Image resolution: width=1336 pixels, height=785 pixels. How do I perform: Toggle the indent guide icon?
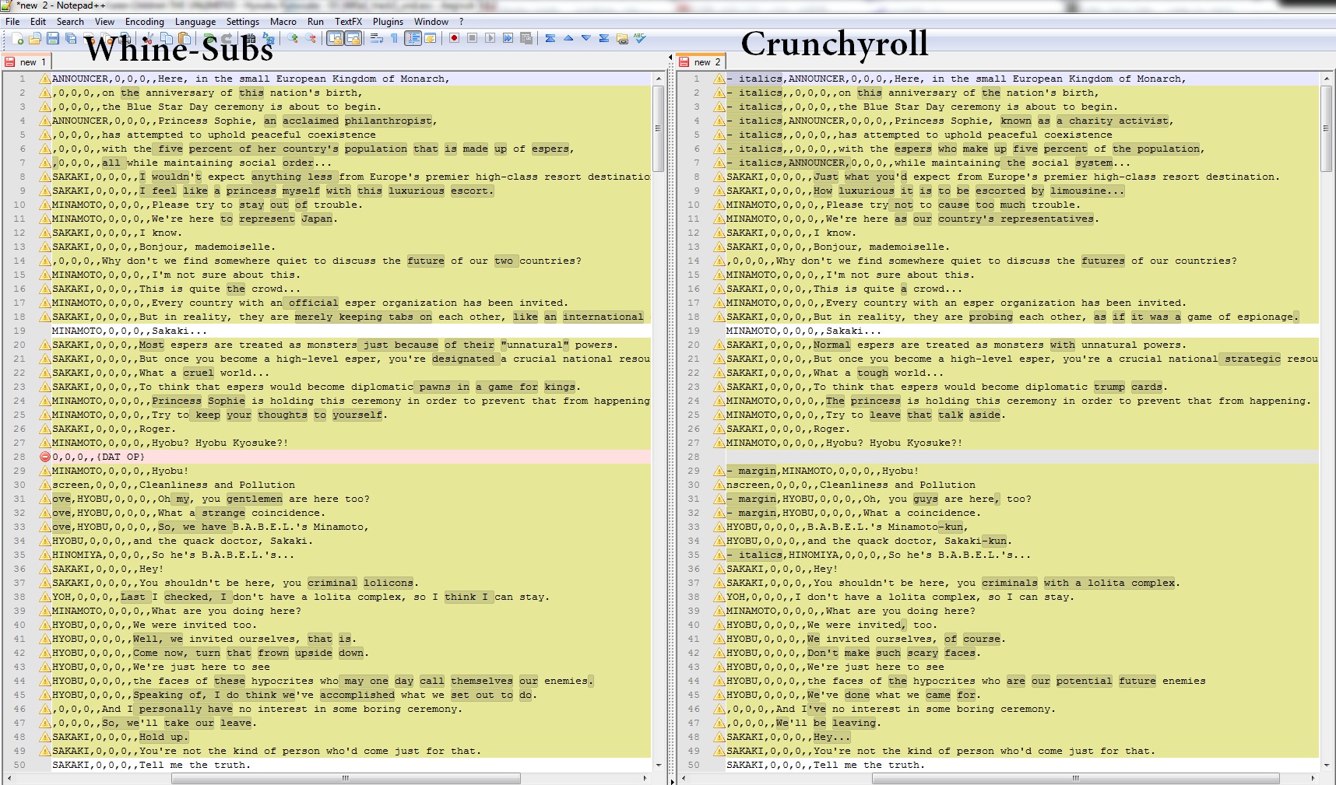(413, 38)
